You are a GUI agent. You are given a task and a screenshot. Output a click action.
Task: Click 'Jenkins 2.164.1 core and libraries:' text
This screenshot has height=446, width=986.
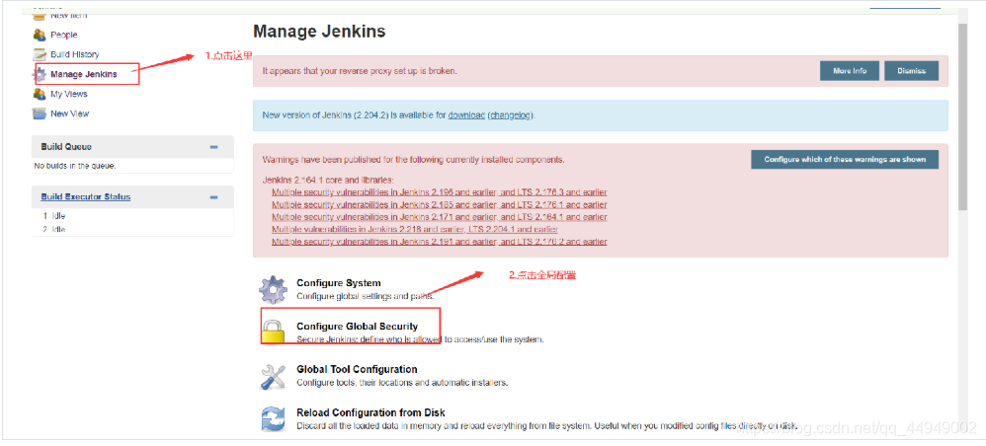tap(328, 181)
